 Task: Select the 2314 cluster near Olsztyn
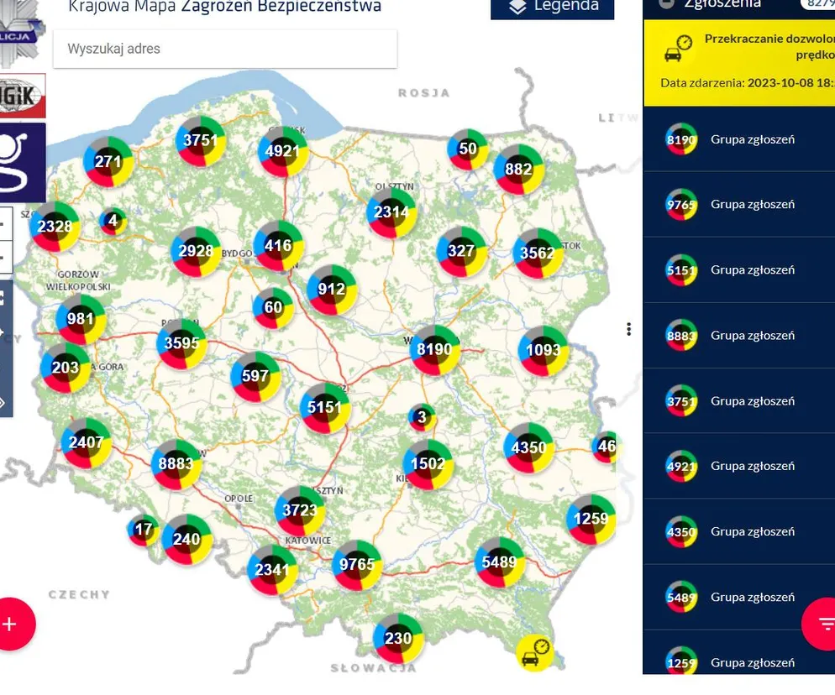point(391,212)
